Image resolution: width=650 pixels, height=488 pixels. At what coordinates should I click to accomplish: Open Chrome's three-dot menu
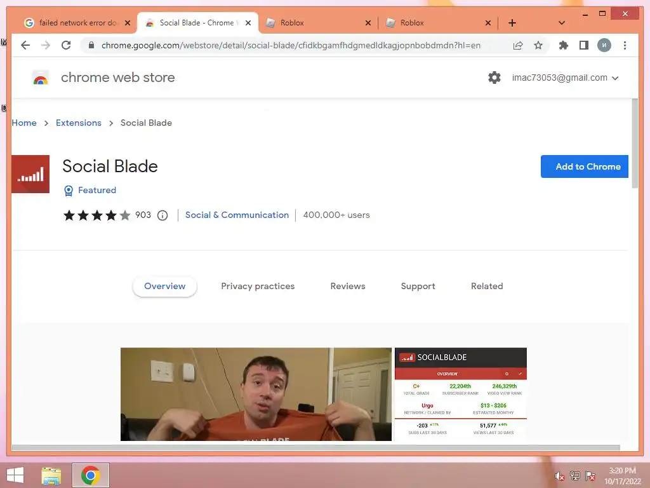coord(625,45)
